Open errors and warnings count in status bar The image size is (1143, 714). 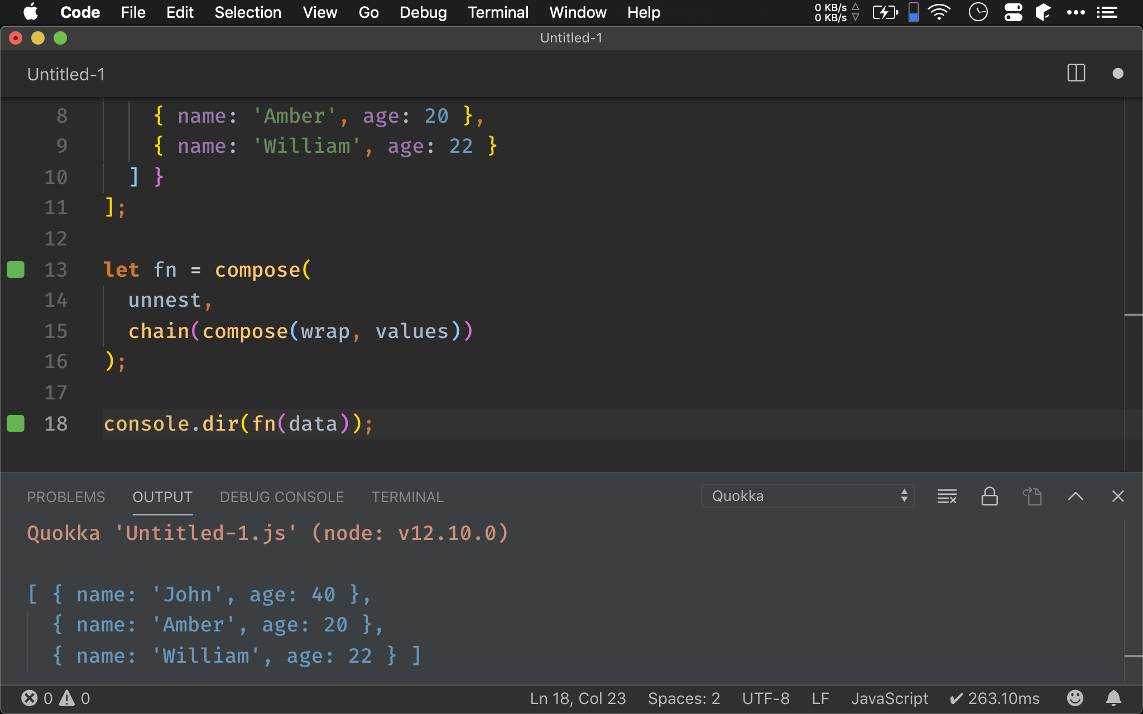tap(55, 698)
